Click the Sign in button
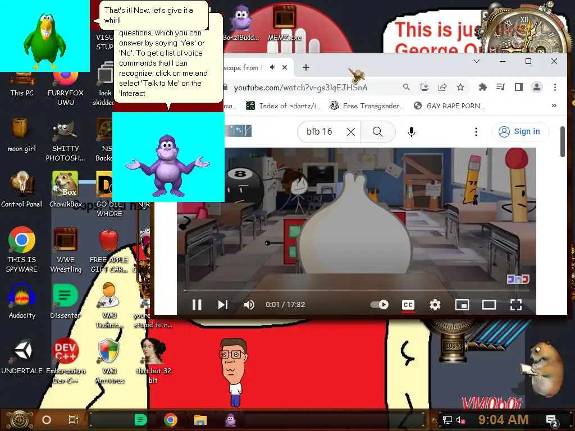 521,131
